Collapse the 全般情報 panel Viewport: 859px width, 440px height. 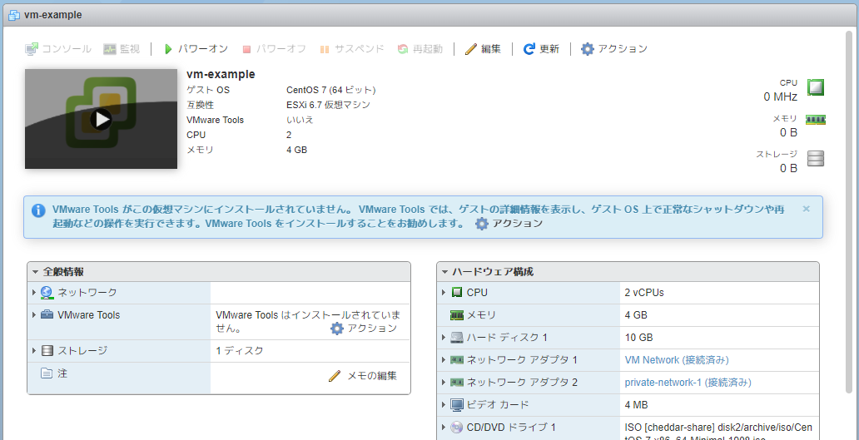pyautogui.click(x=36, y=271)
